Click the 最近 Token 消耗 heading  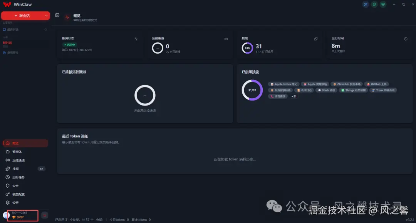tap(75, 136)
